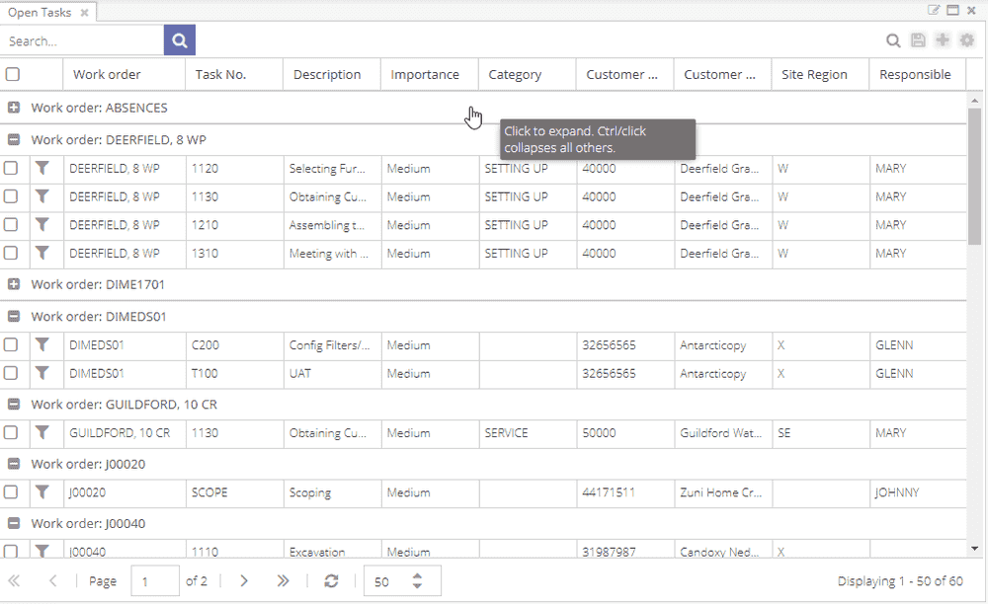Open the grey toolbar search icon
The image size is (988, 604).
pyautogui.click(x=893, y=40)
